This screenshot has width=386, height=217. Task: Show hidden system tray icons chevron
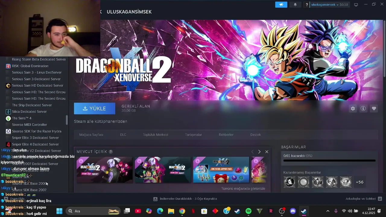328,211
